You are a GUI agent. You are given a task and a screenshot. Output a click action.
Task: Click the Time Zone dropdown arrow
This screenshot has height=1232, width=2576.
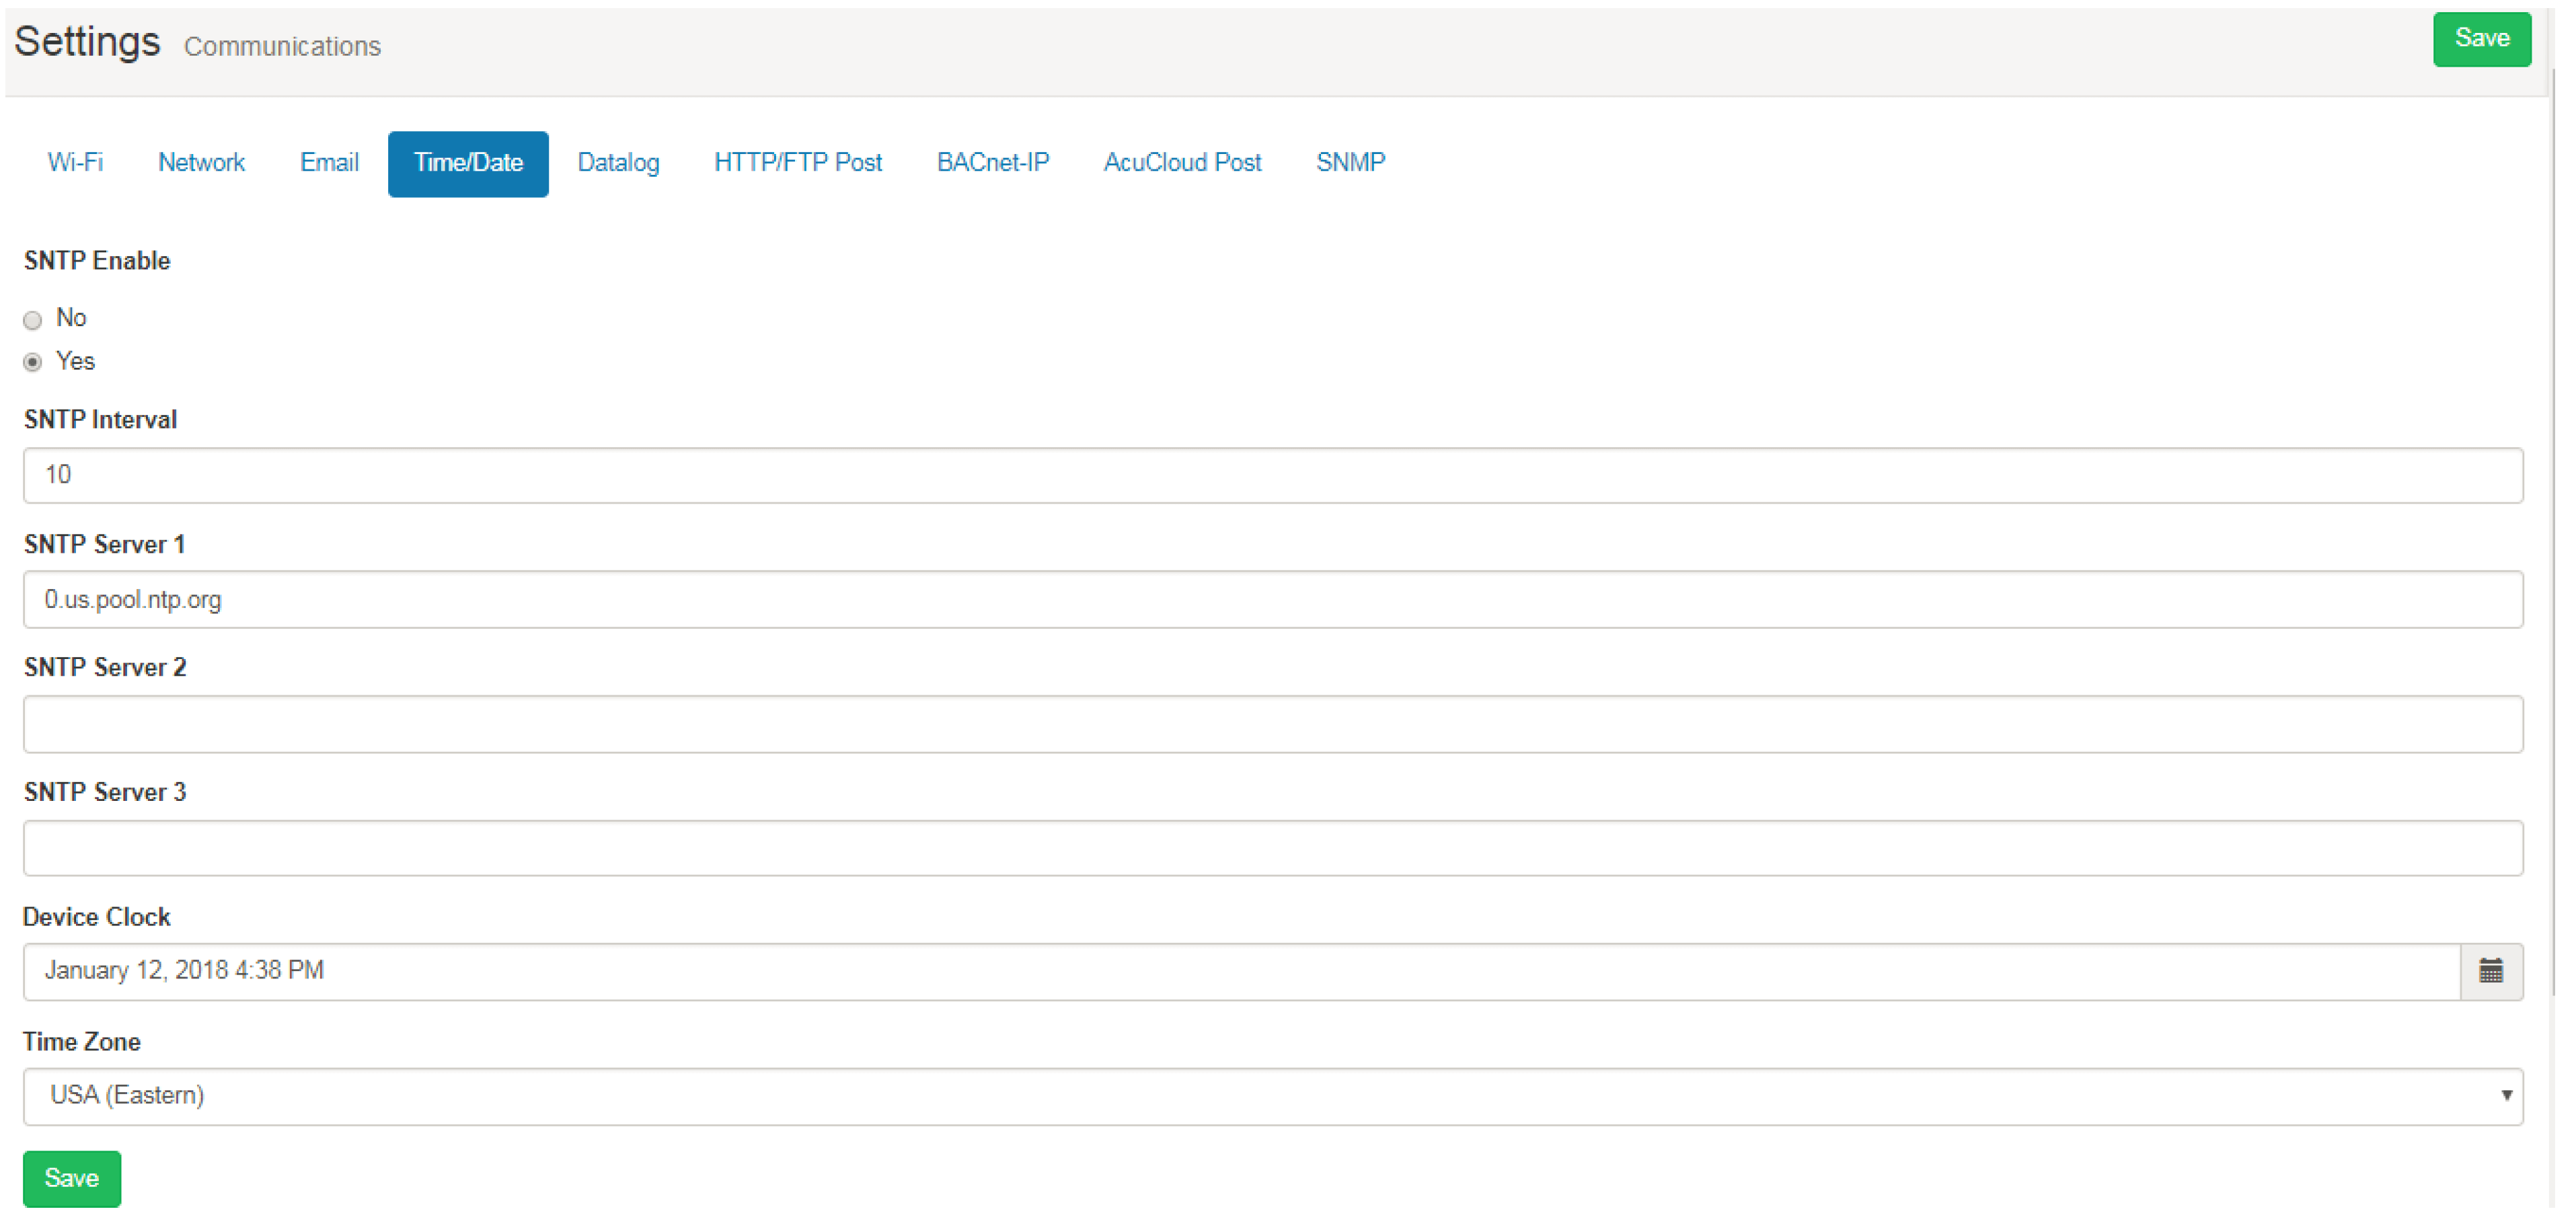click(x=2506, y=1096)
